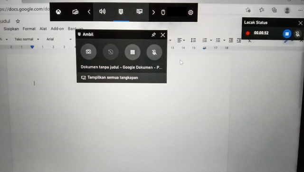Viewport: 304px width, 172px height.
Task: Open the Add-on menu
Action: (57, 29)
